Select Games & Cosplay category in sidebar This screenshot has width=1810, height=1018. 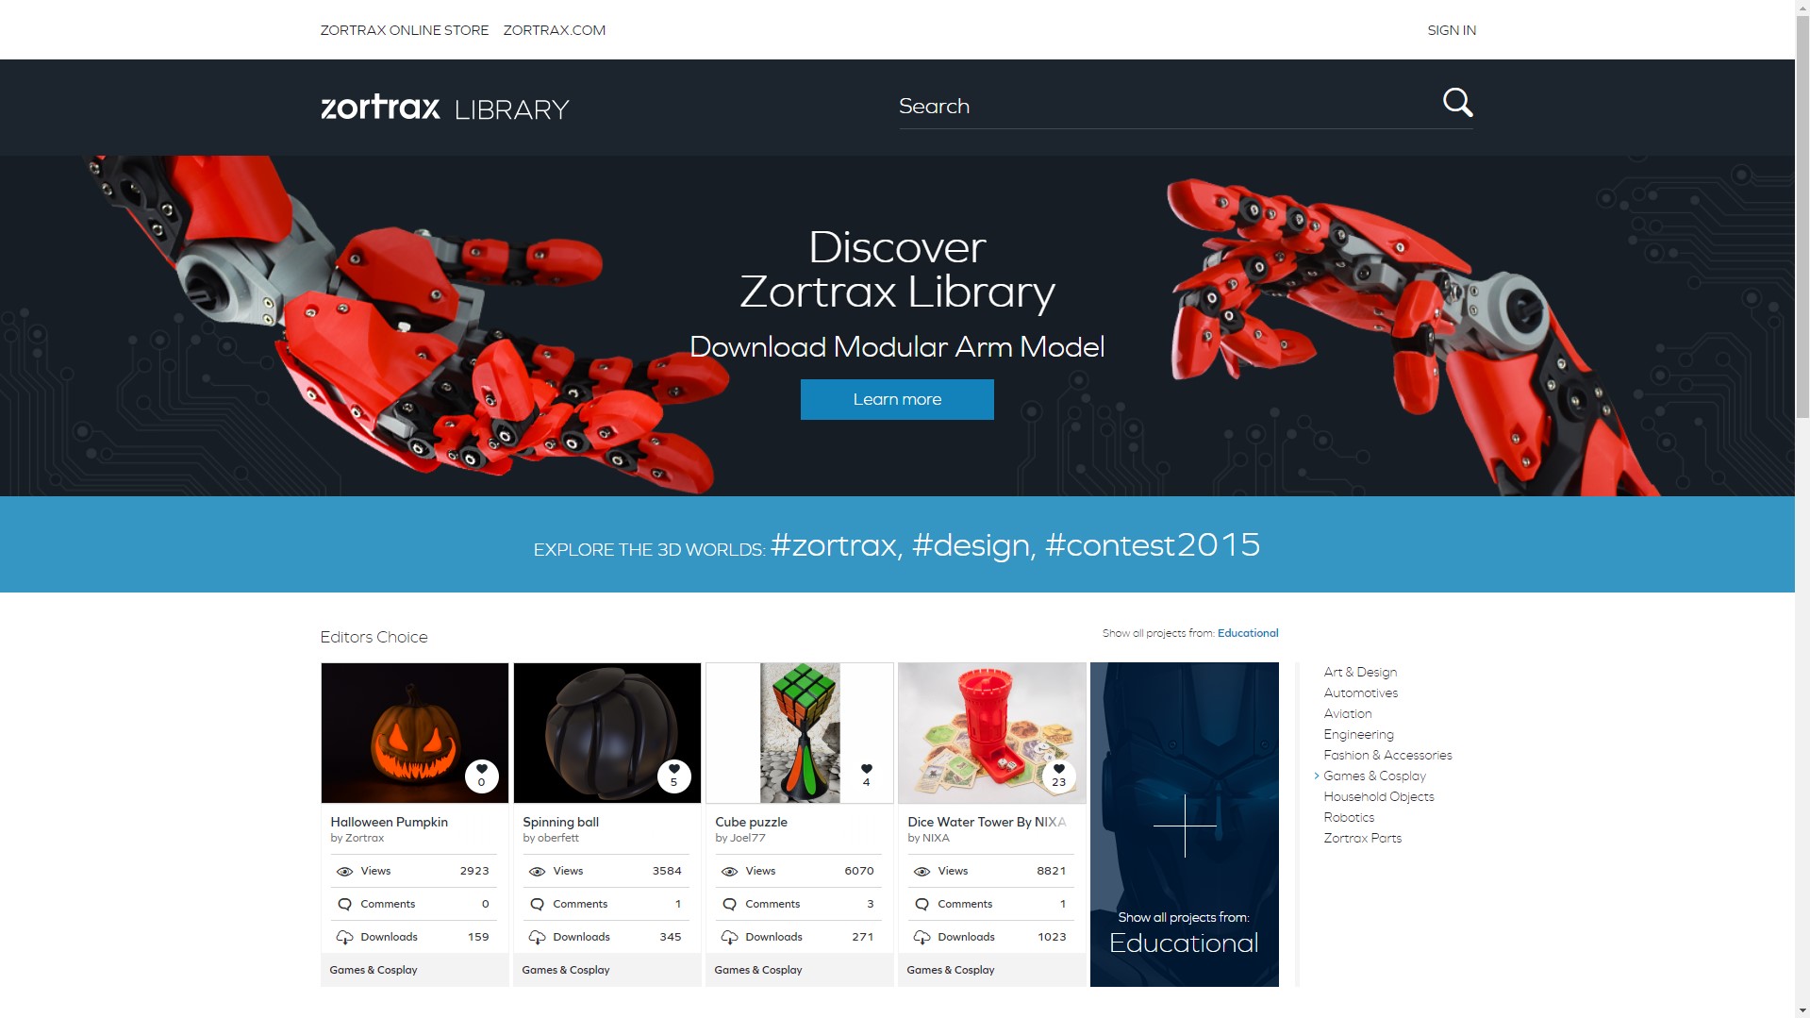coord(1374,776)
